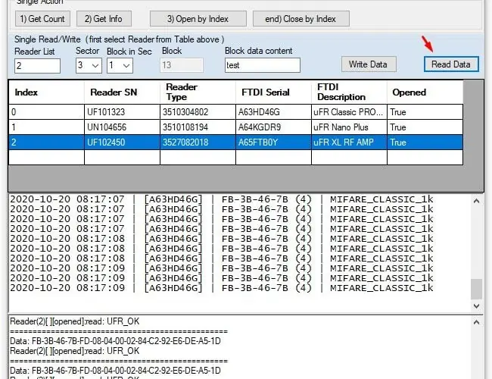Focus the Reader List input field
This screenshot has height=379, width=492.
[x=37, y=66]
